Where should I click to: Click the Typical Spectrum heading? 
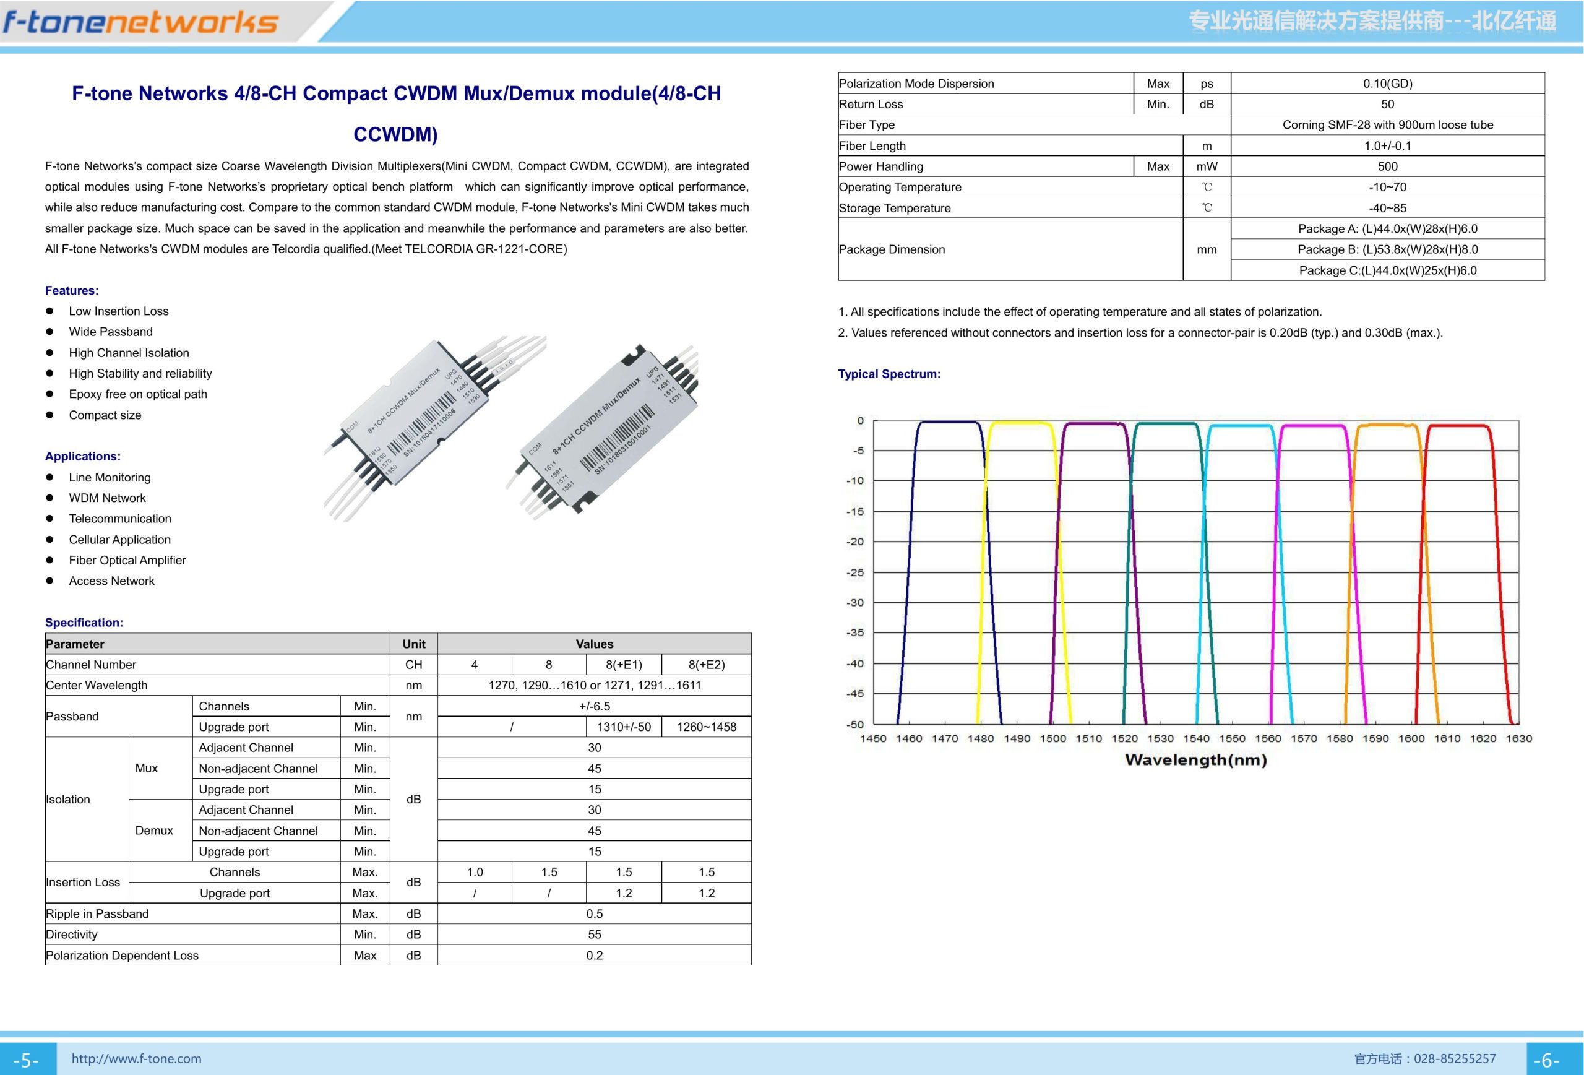click(889, 374)
